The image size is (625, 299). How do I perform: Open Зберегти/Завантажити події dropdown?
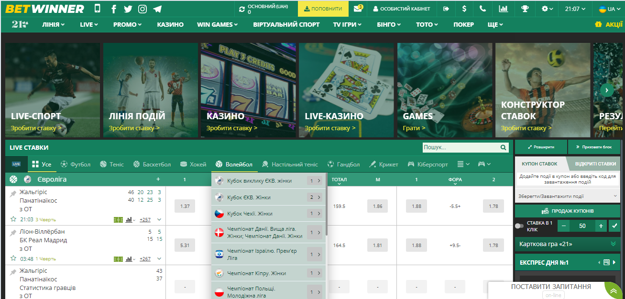568,196
